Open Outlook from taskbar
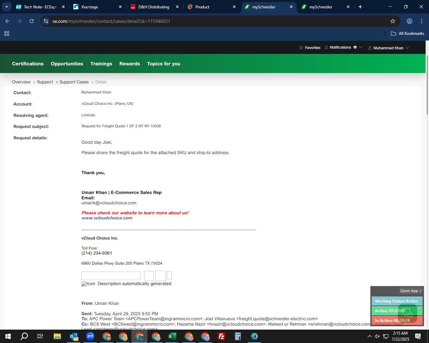 click(x=74, y=336)
